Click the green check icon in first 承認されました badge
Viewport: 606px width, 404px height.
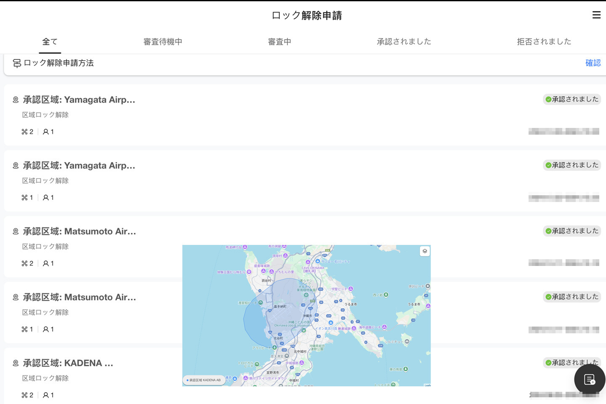tap(548, 99)
